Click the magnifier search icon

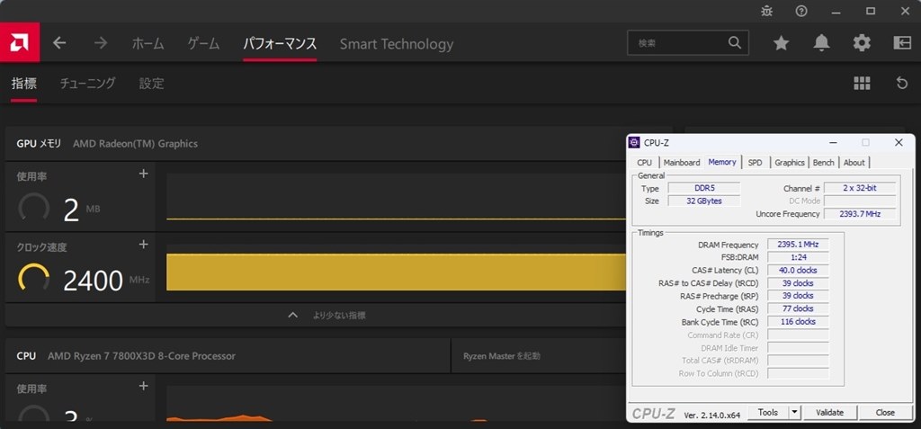[734, 42]
